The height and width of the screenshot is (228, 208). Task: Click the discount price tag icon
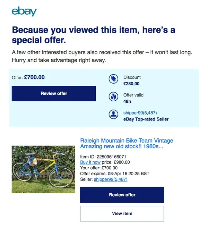113,79
